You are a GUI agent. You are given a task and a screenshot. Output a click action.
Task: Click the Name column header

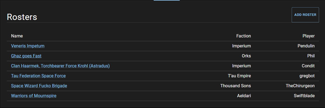(17, 36)
